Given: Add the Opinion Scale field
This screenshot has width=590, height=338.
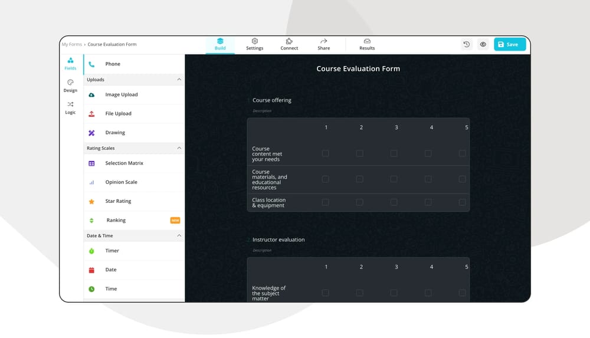Looking at the screenshot, I should pos(121,182).
